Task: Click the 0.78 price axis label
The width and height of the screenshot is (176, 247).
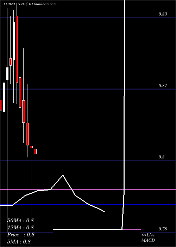Action: pos(163,229)
